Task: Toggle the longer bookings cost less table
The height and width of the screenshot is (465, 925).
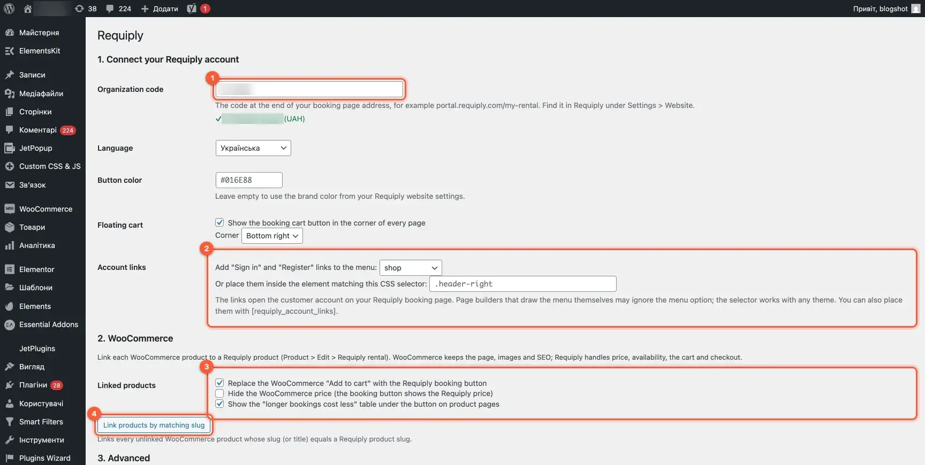Action: point(219,404)
